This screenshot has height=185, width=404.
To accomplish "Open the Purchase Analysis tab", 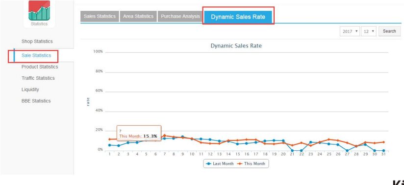I will click(180, 16).
